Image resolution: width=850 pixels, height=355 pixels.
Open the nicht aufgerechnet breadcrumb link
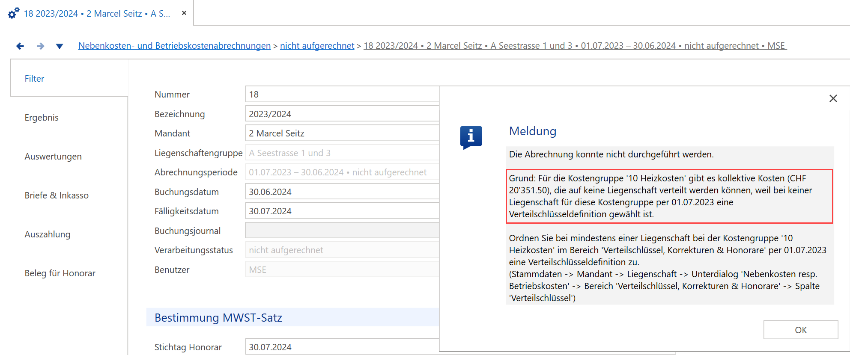tap(317, 46)
